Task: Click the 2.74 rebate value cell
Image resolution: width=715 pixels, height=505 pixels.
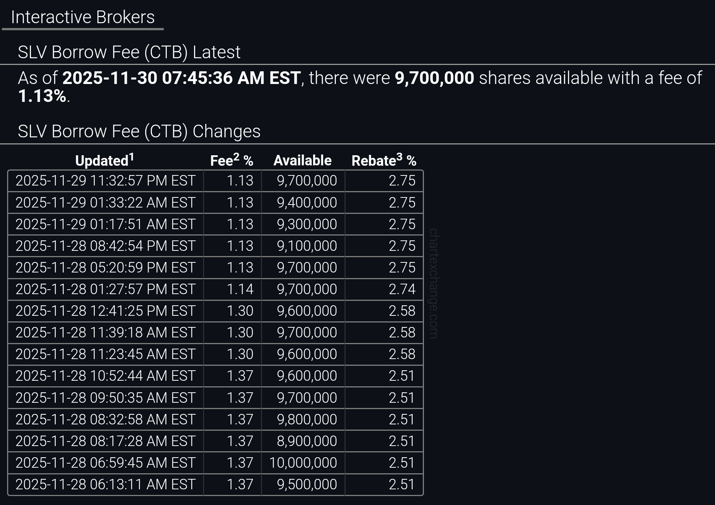Action: click(402, 289)
